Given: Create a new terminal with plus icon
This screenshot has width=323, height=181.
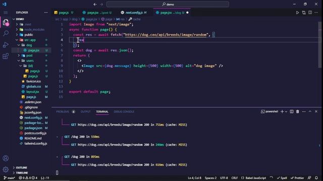Looking at the screenshot, I should 282,112.
